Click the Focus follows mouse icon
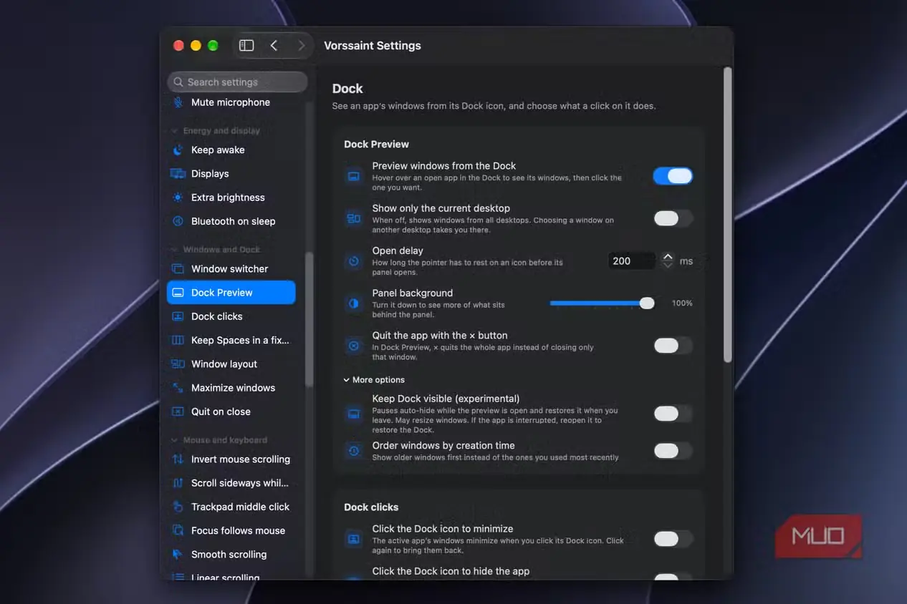Screen dimensions: 907x604 [178, 530]
